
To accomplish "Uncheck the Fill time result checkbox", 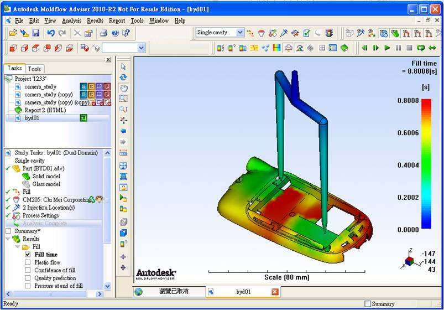I will click(28, 255).
